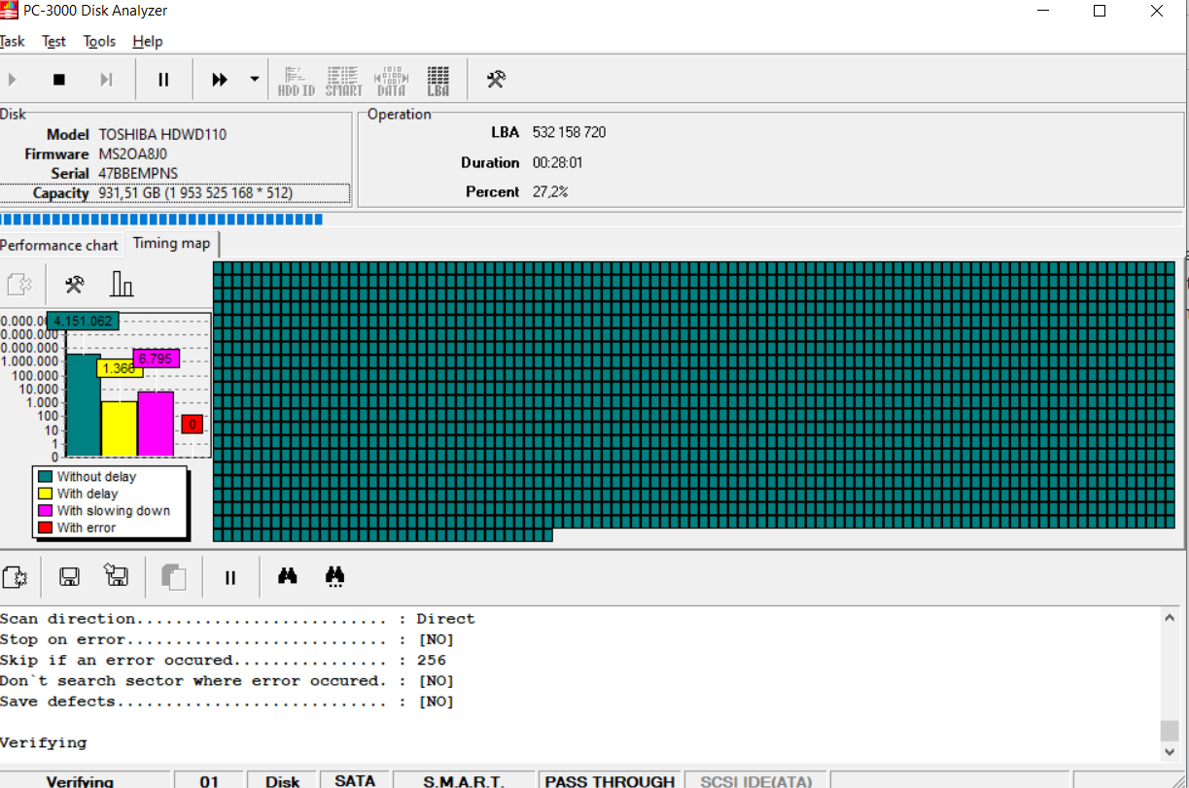This screenshot has width=1189, height=788.
Task: Click the Stop on error log line
Action: pyautogui.click(x=227, y=639)
